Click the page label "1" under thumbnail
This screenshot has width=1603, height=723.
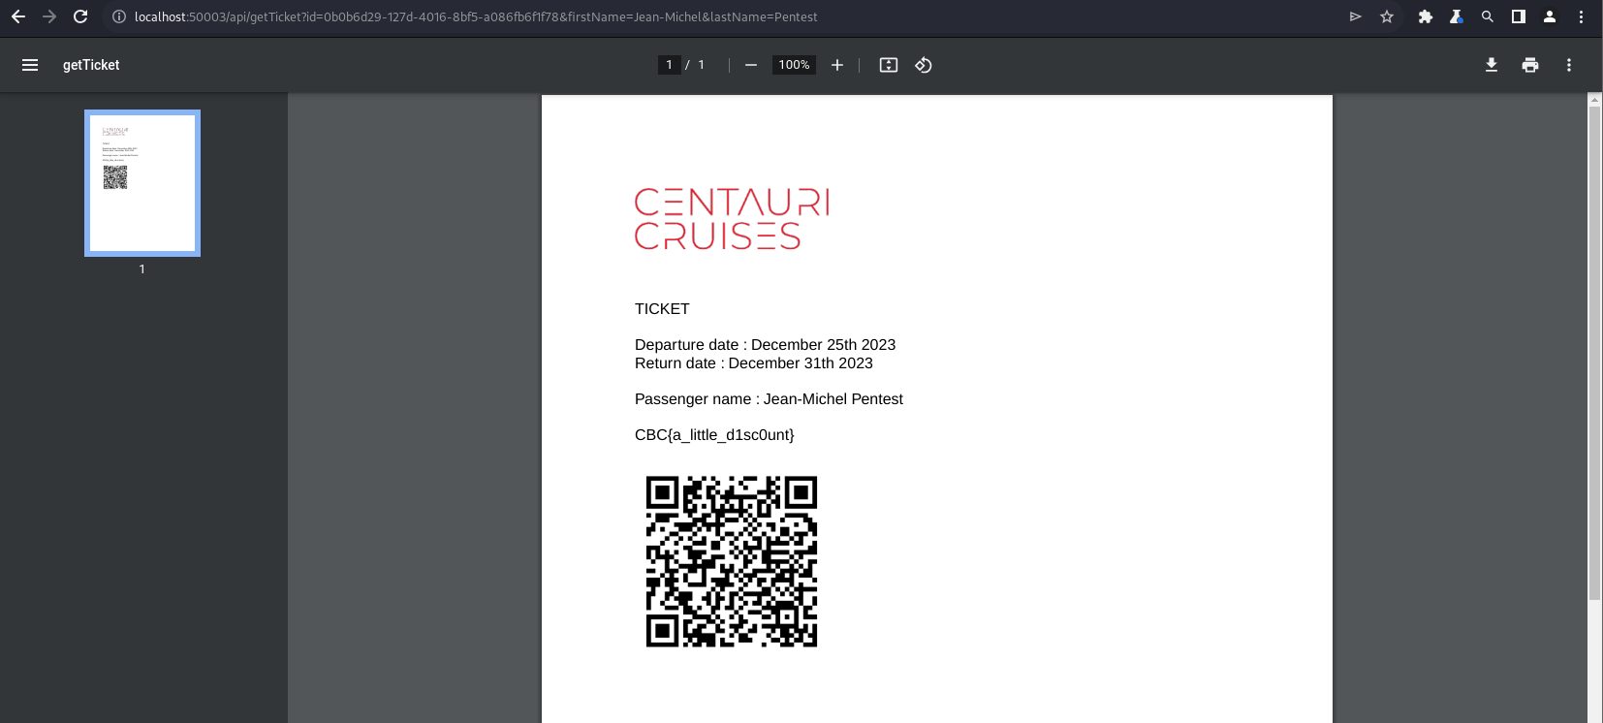click(x=142, y=269)
